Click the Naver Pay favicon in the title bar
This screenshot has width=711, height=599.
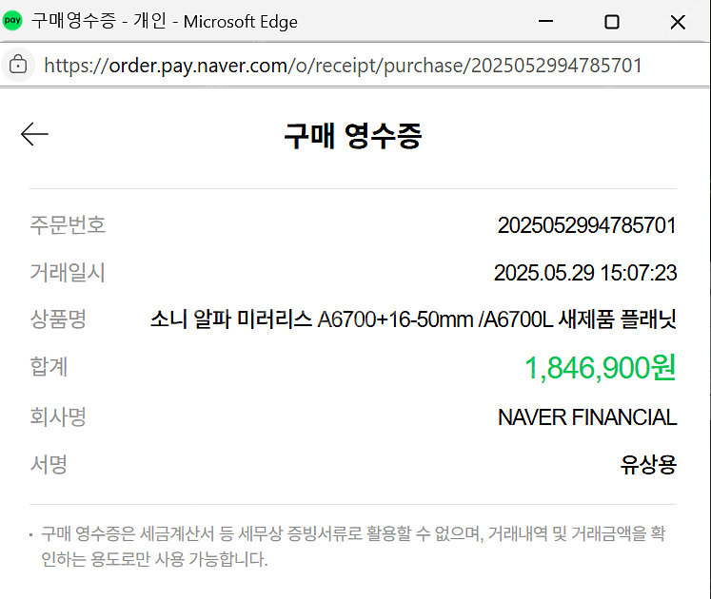[12, 21]
